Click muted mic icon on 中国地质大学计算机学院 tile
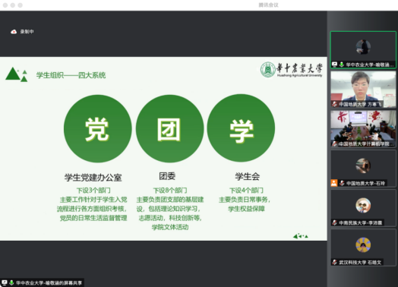This screenshot has height=287, width=398. tap(334, 143)
